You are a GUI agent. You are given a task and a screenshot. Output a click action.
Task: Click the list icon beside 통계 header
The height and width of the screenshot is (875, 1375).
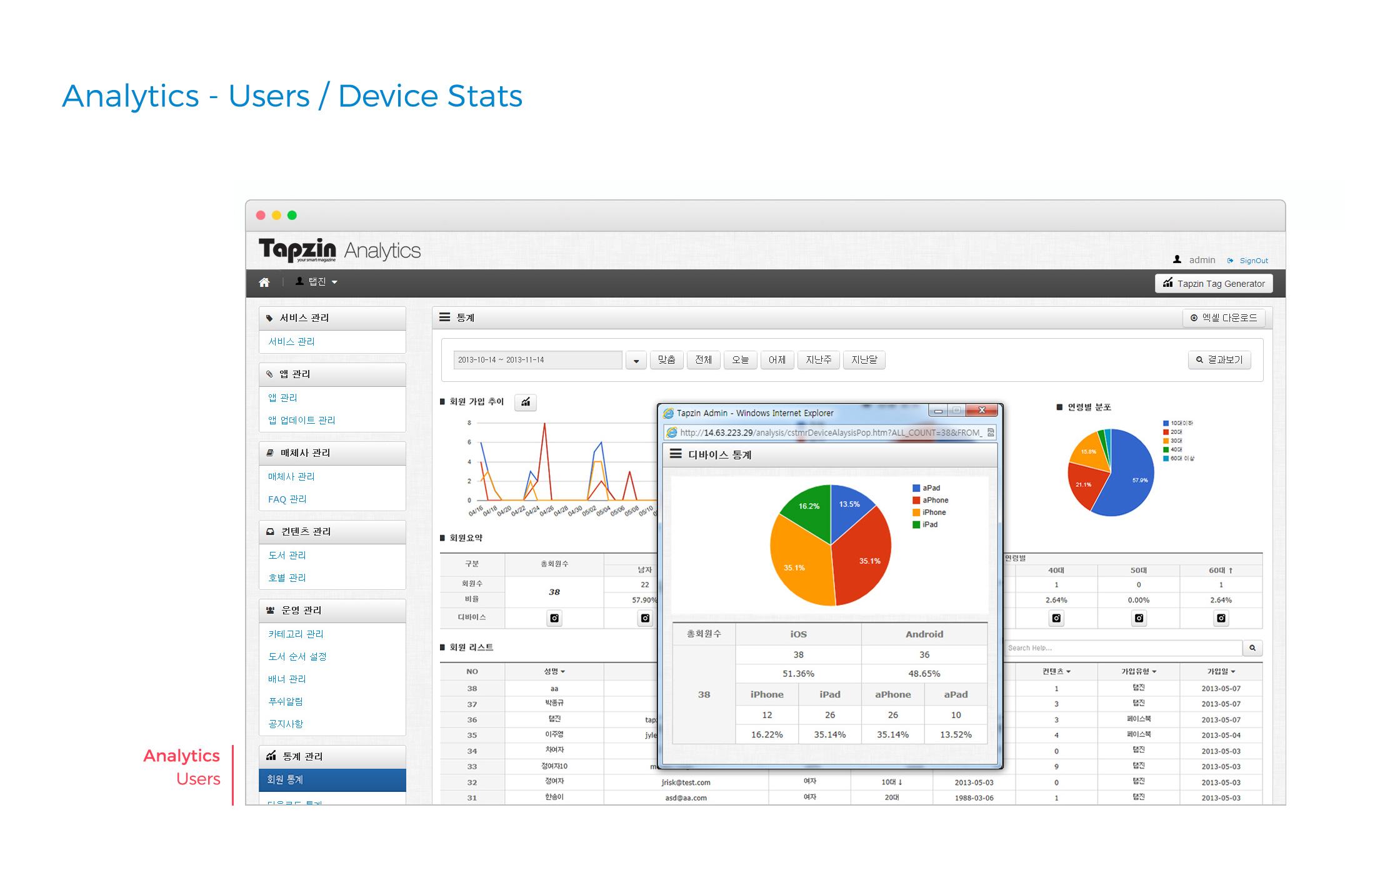coord(444,317)
